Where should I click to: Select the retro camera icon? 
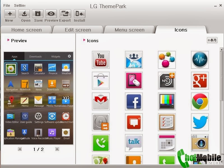click(200, 143)
